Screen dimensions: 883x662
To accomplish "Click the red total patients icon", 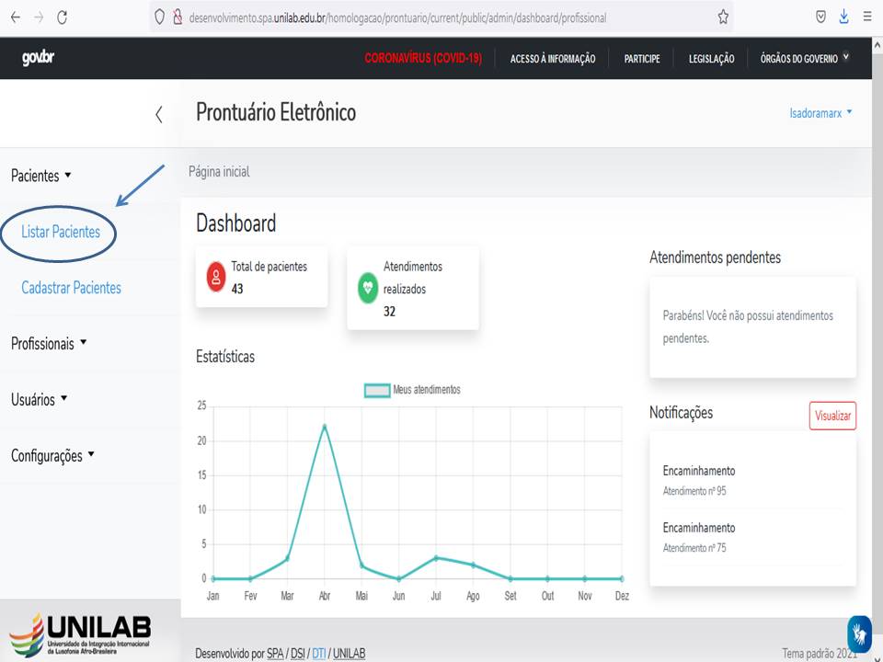I will pos(216,277).
